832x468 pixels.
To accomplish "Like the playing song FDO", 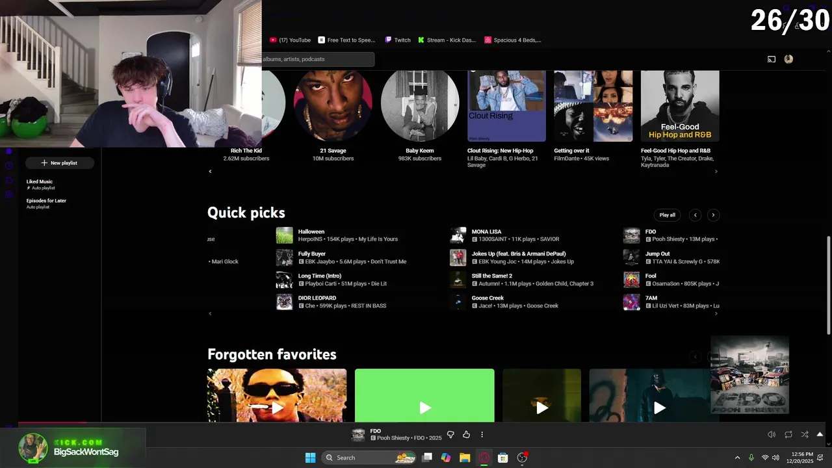I will 466,435.
